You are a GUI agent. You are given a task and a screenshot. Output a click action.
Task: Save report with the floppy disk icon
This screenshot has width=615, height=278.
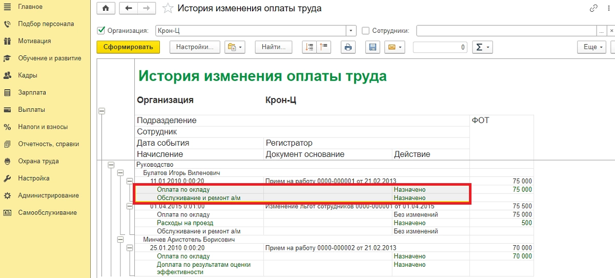373,47
